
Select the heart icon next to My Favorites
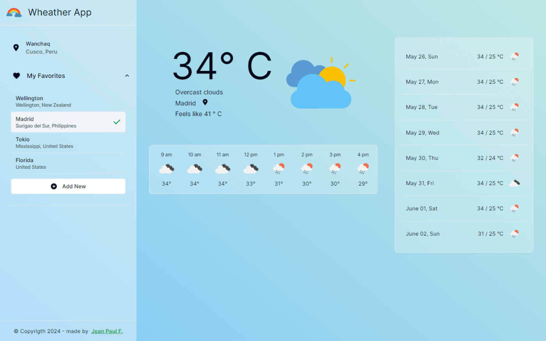tap(16, 76)
